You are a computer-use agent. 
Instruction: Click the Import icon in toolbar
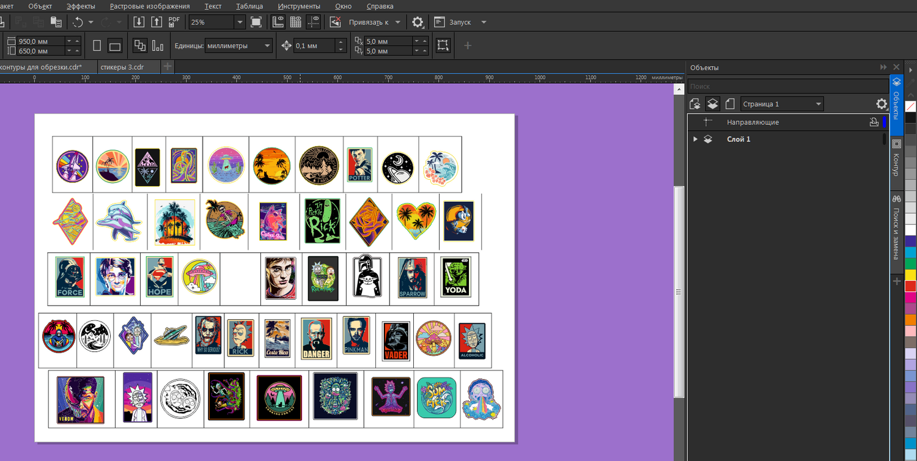coord(139,22)
